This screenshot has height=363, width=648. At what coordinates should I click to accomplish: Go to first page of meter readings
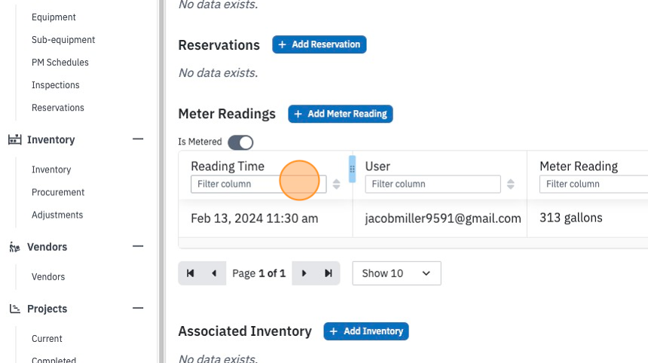coord(190,273)
